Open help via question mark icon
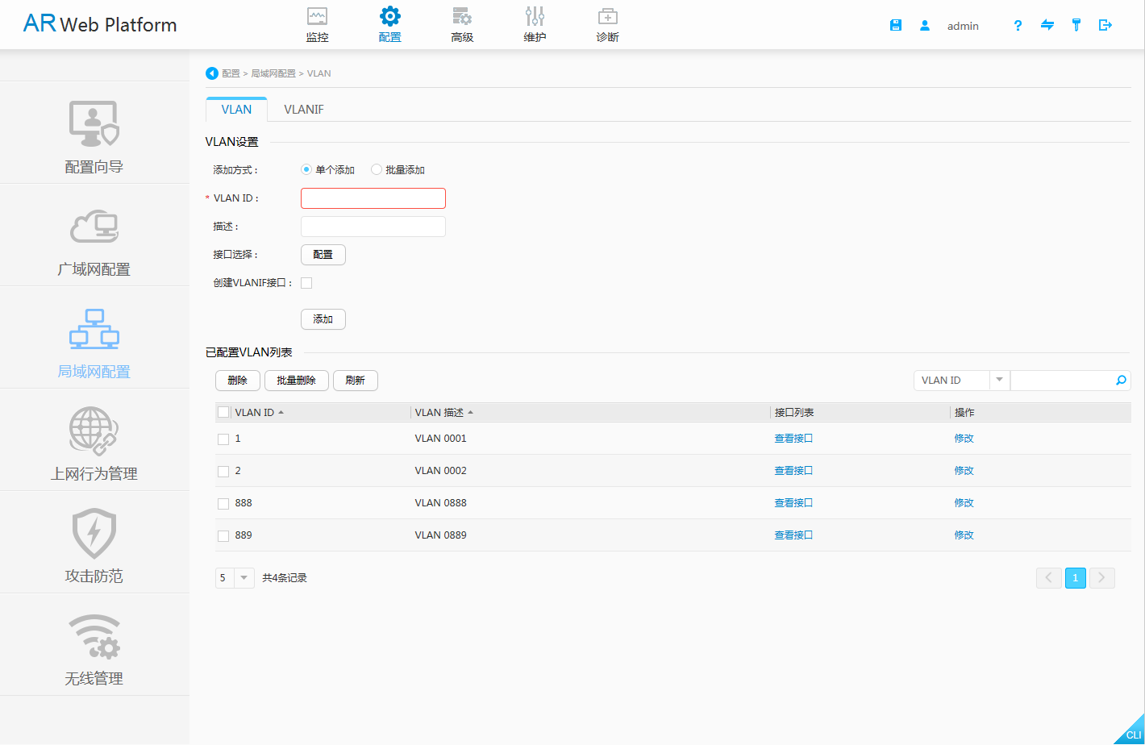1145x745 pixels. (x=1018, y=25)
